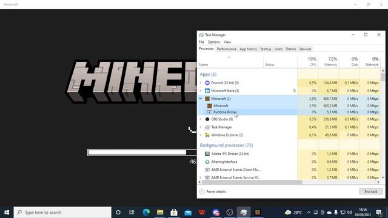Viewport: 388px width, 218px height.
Task: Sort processes by the Memory column
Action: pyautogui.click(x=329, y=62)
